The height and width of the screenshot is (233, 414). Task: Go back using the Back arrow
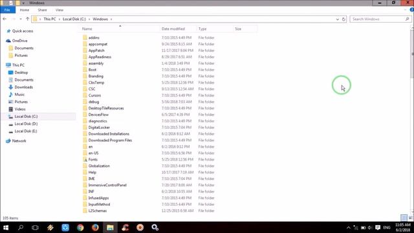tap(5, 19)
